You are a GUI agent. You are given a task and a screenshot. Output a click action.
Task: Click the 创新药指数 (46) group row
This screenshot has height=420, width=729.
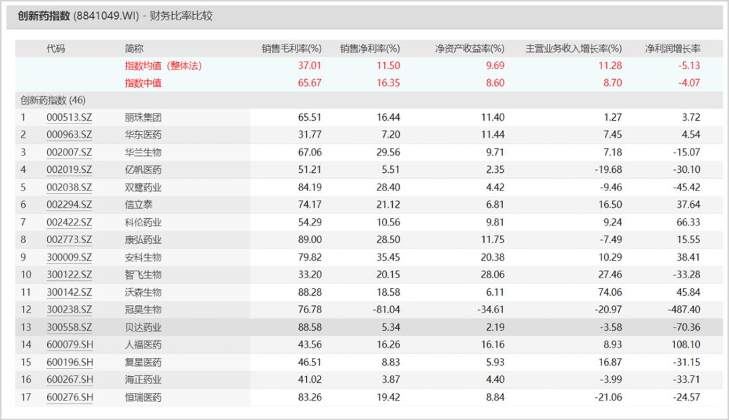(369, 100)
